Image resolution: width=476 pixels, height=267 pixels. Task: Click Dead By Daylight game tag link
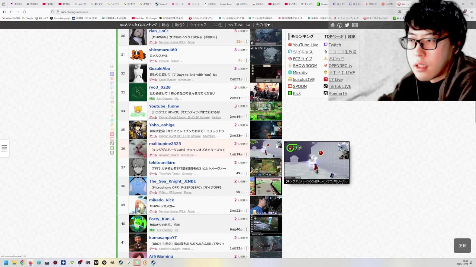170,249
